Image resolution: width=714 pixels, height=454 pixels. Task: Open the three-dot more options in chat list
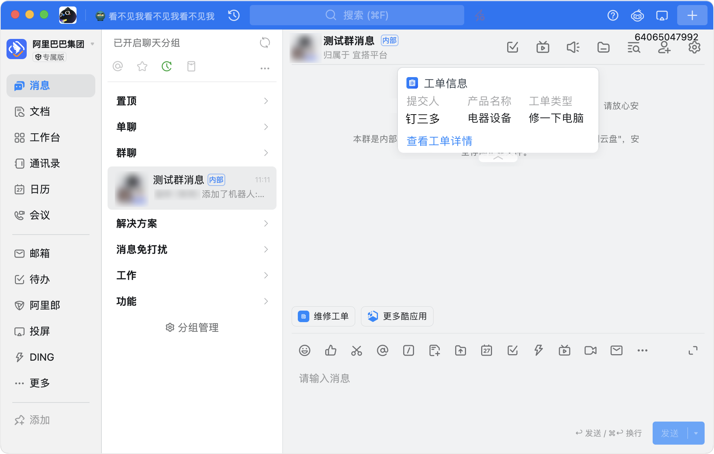[265, 68]
